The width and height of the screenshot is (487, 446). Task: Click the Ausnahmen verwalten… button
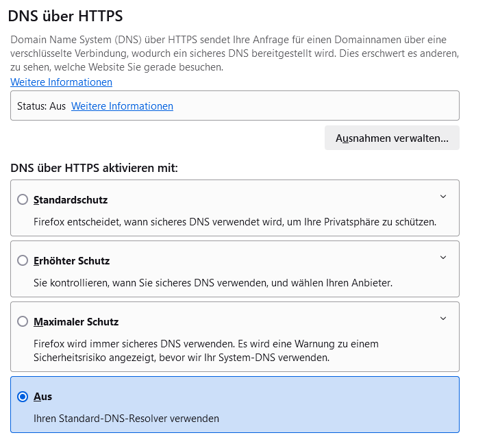point(392,138)
